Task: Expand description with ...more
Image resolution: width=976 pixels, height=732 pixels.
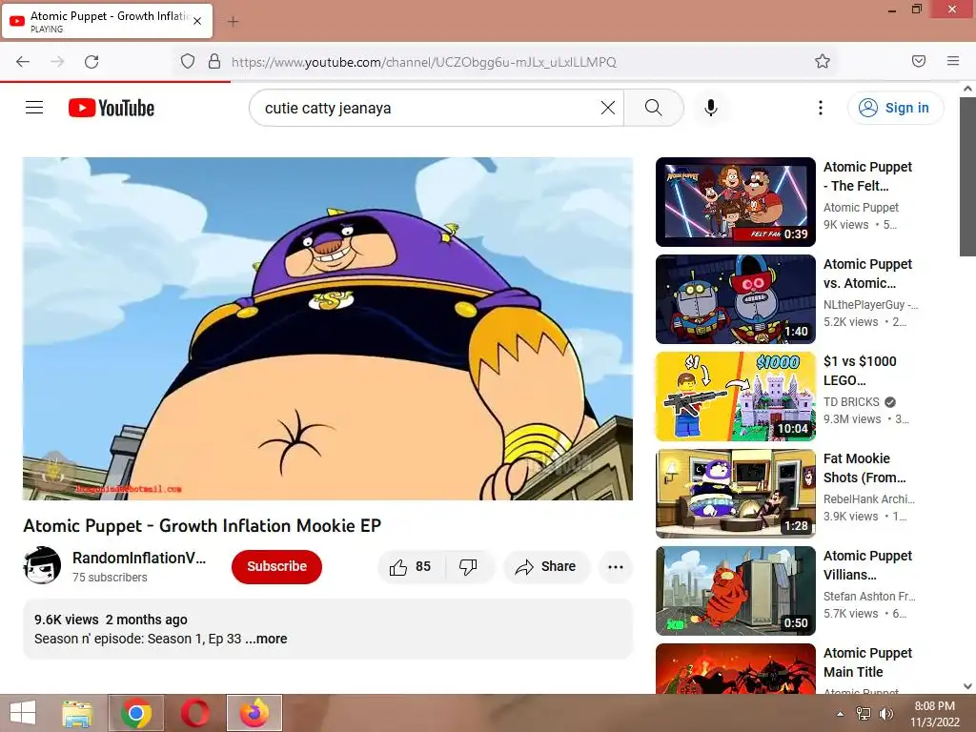Action: pos(267,639)
